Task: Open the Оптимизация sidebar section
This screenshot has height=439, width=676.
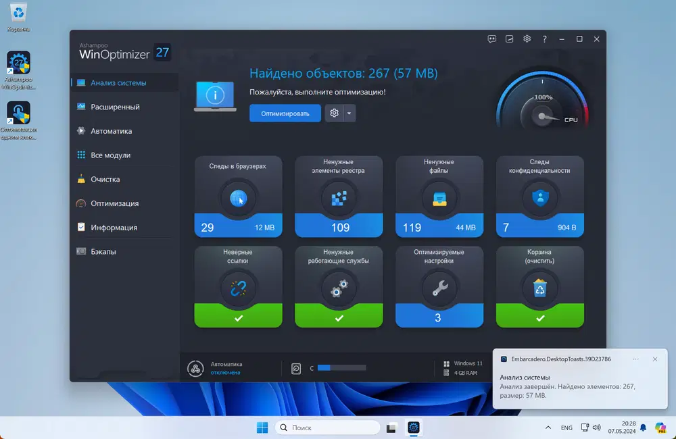Action: tap(124, 203)
